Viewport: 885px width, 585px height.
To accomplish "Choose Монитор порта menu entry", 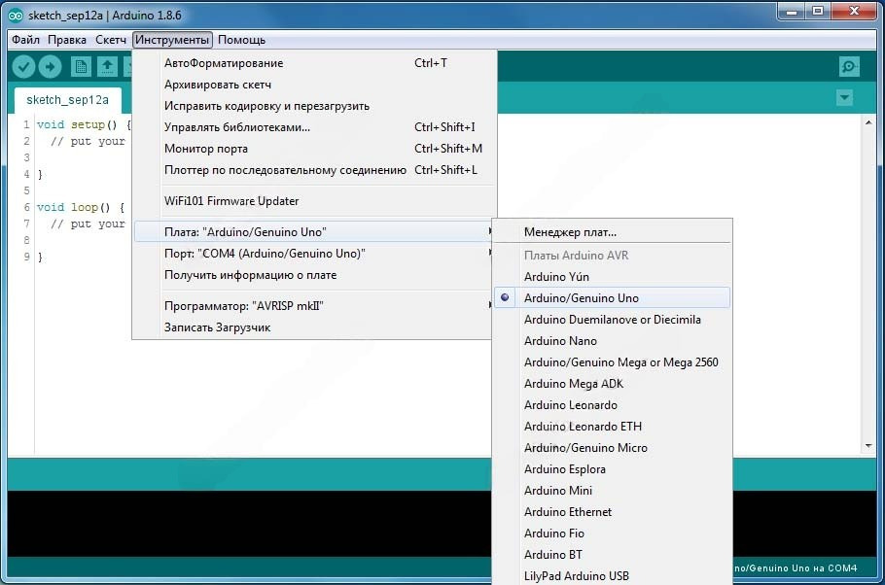I will tap(206, 149).
